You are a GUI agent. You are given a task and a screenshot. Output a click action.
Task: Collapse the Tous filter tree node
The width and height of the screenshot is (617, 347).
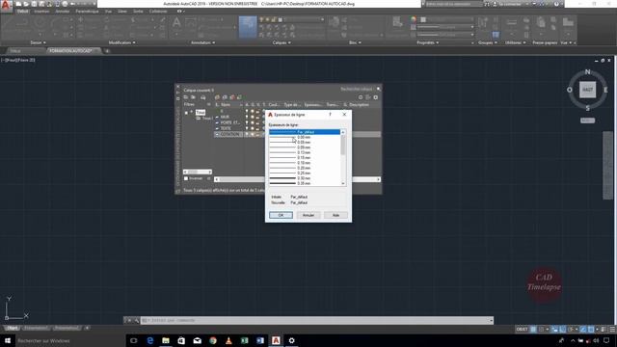186,113
